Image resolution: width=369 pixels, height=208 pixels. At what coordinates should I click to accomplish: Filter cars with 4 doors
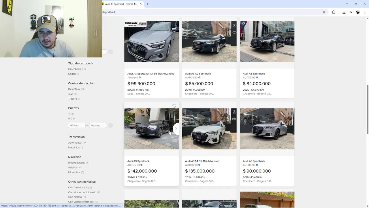[x=69, y=114]
